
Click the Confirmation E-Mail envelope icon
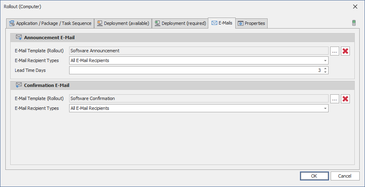pyautogui.click(x=19, y=85)
